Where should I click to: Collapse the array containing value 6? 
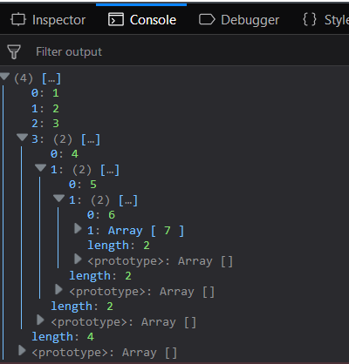[x=58, y=198]
